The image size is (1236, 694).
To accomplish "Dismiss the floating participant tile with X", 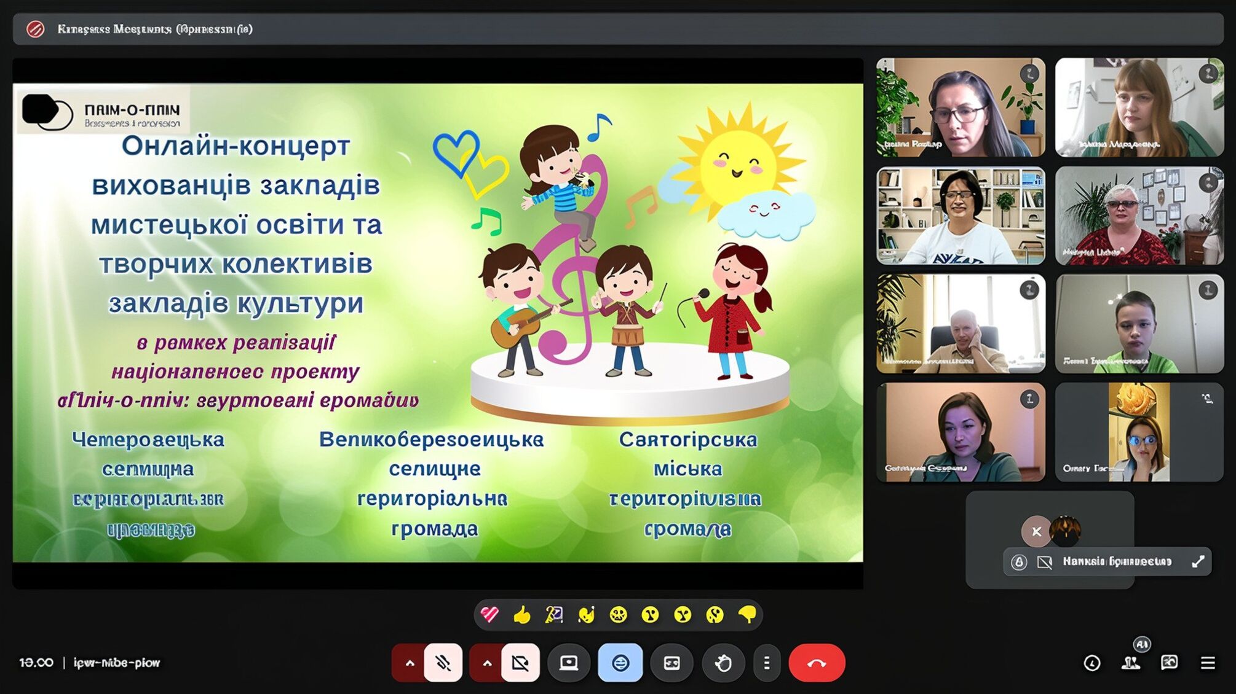I will 1036,531.
